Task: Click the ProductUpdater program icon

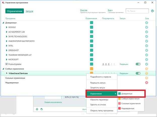Action: tap(7, 64)
